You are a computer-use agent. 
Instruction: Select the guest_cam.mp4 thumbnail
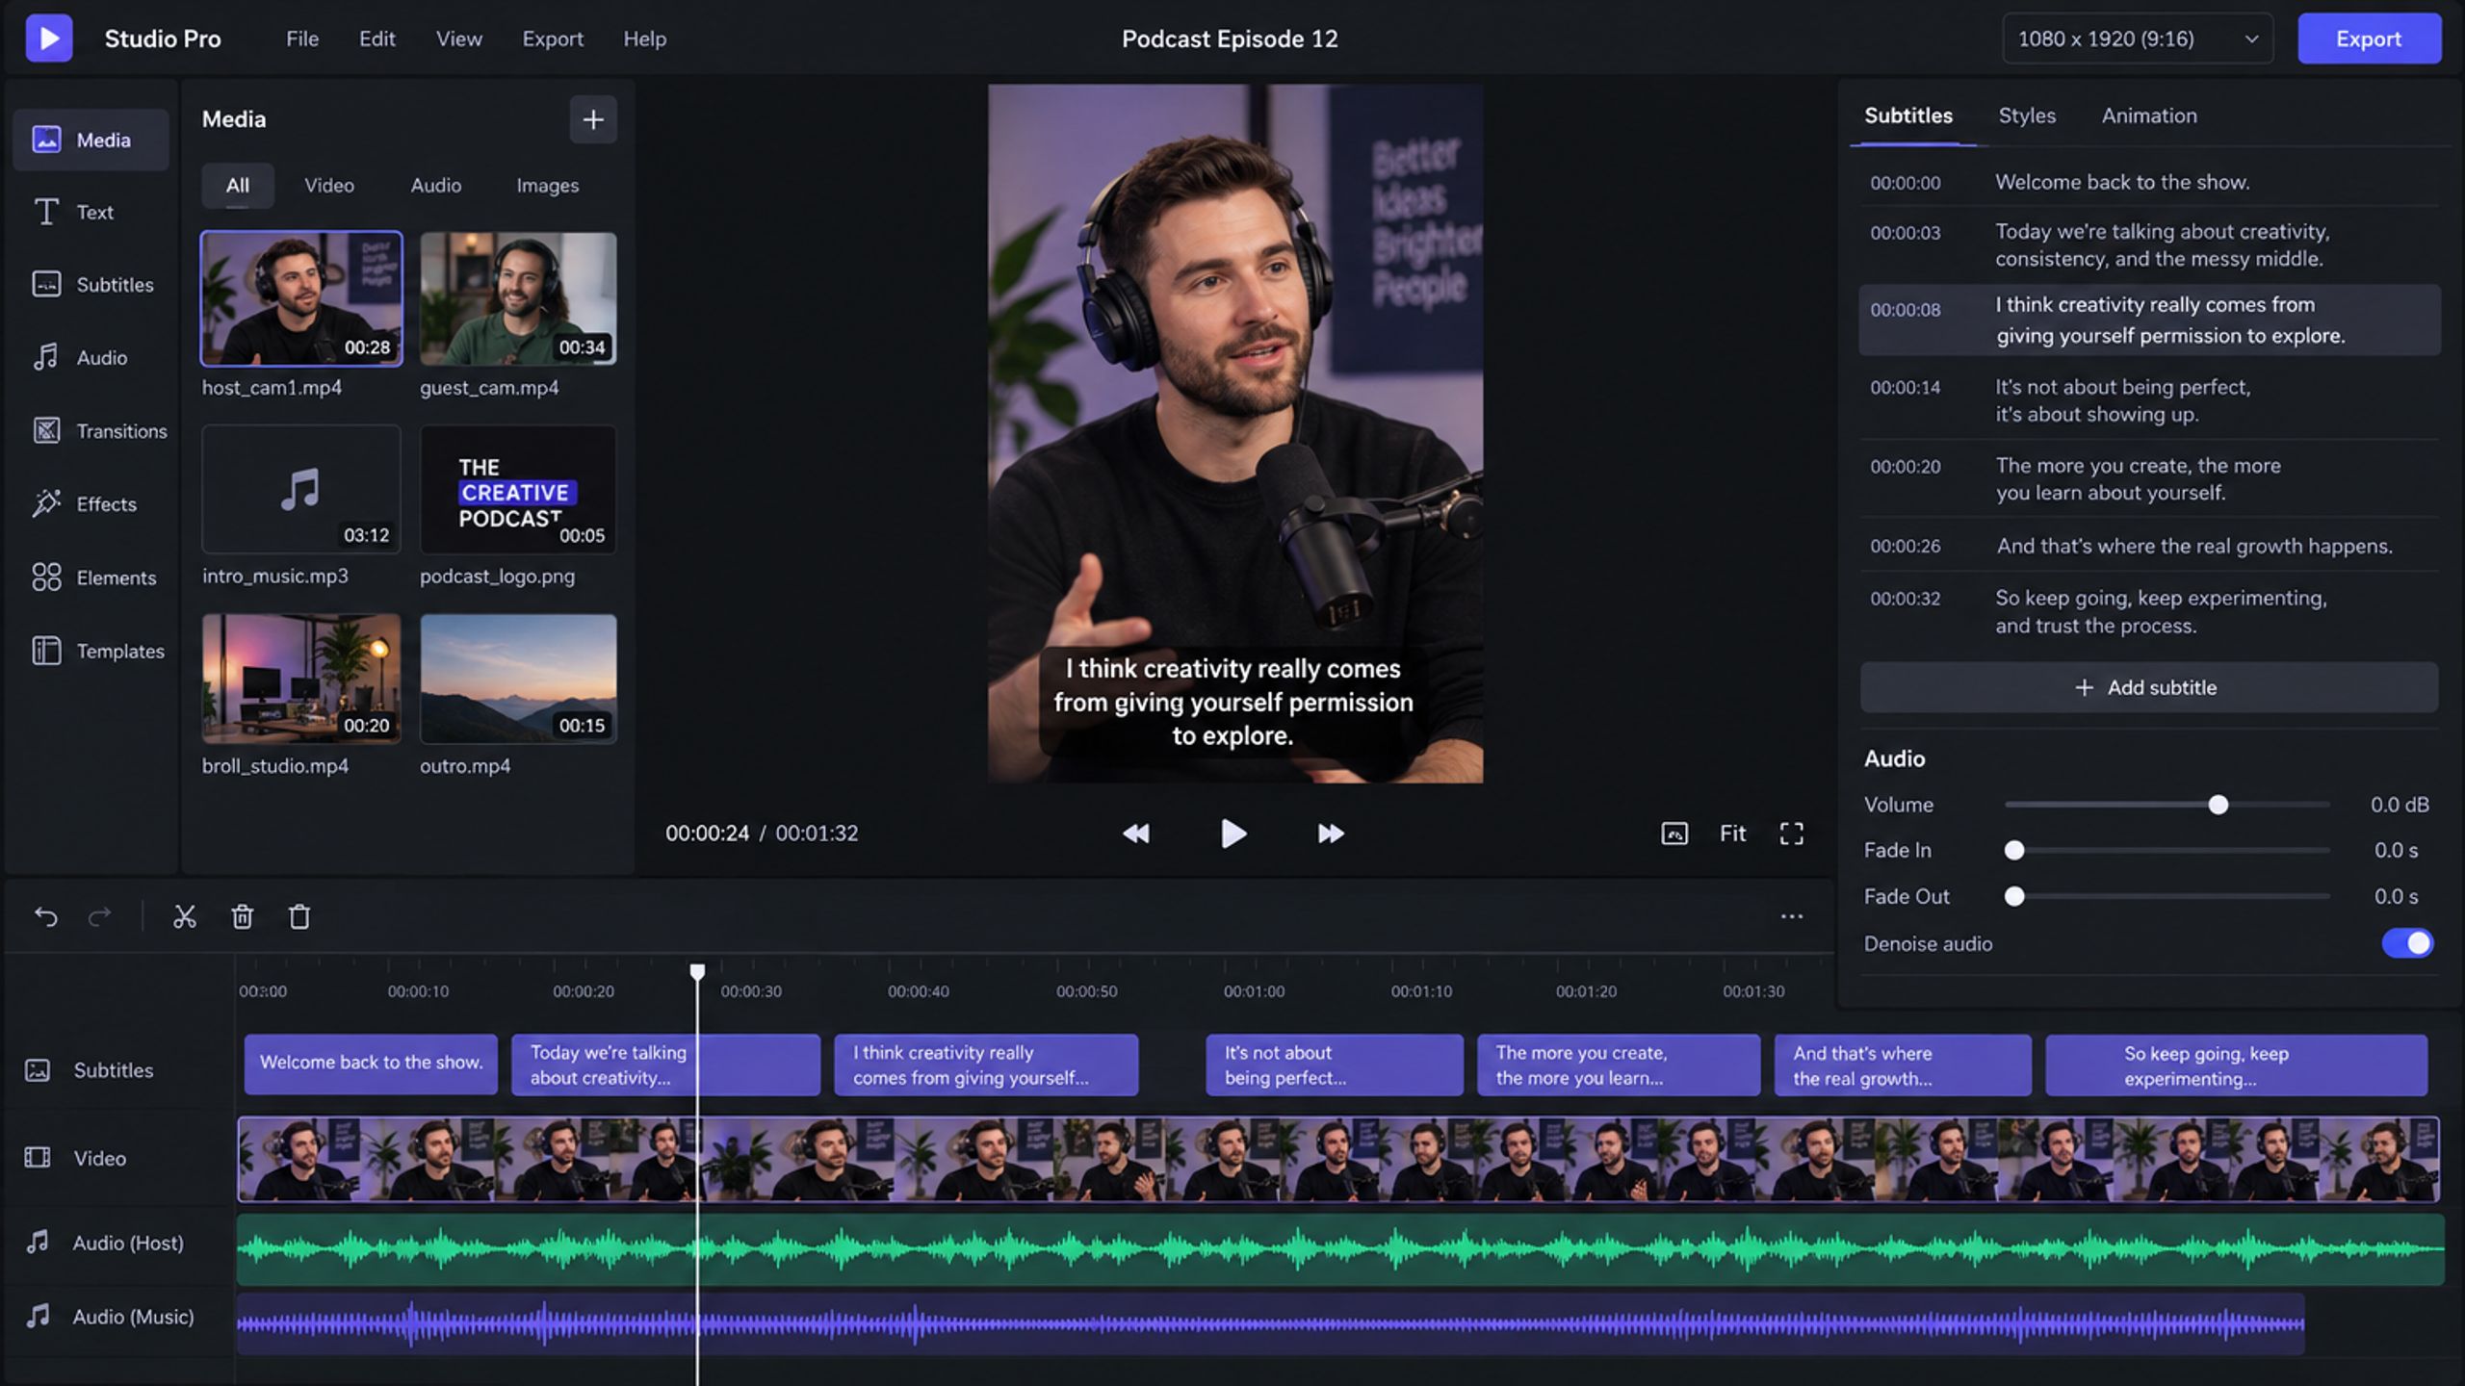pyautogui.click(x=518, y=298)
